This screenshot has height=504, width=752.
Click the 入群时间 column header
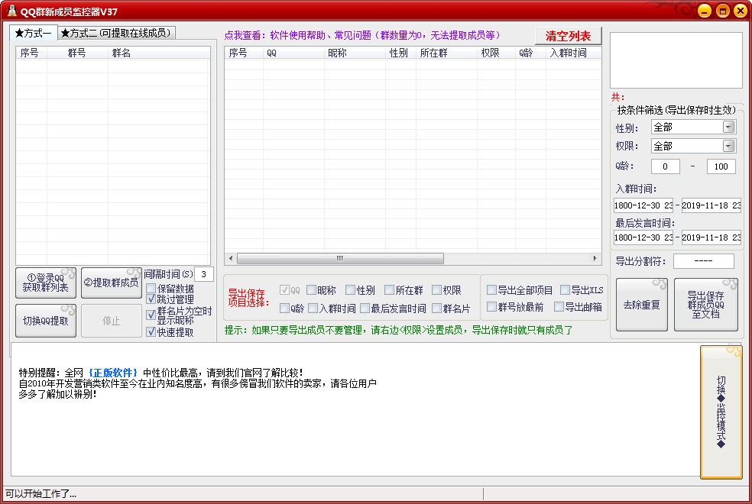pyautogui.click(x=574, y=53)
